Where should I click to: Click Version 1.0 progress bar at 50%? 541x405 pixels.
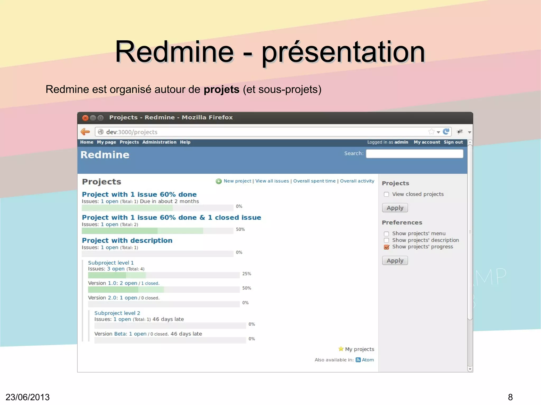tap(164, 290)
